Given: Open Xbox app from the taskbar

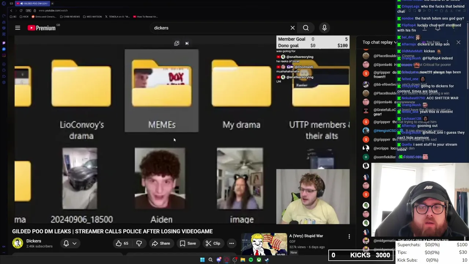Looking at the screenshot, I should click(x=259, y=260).
